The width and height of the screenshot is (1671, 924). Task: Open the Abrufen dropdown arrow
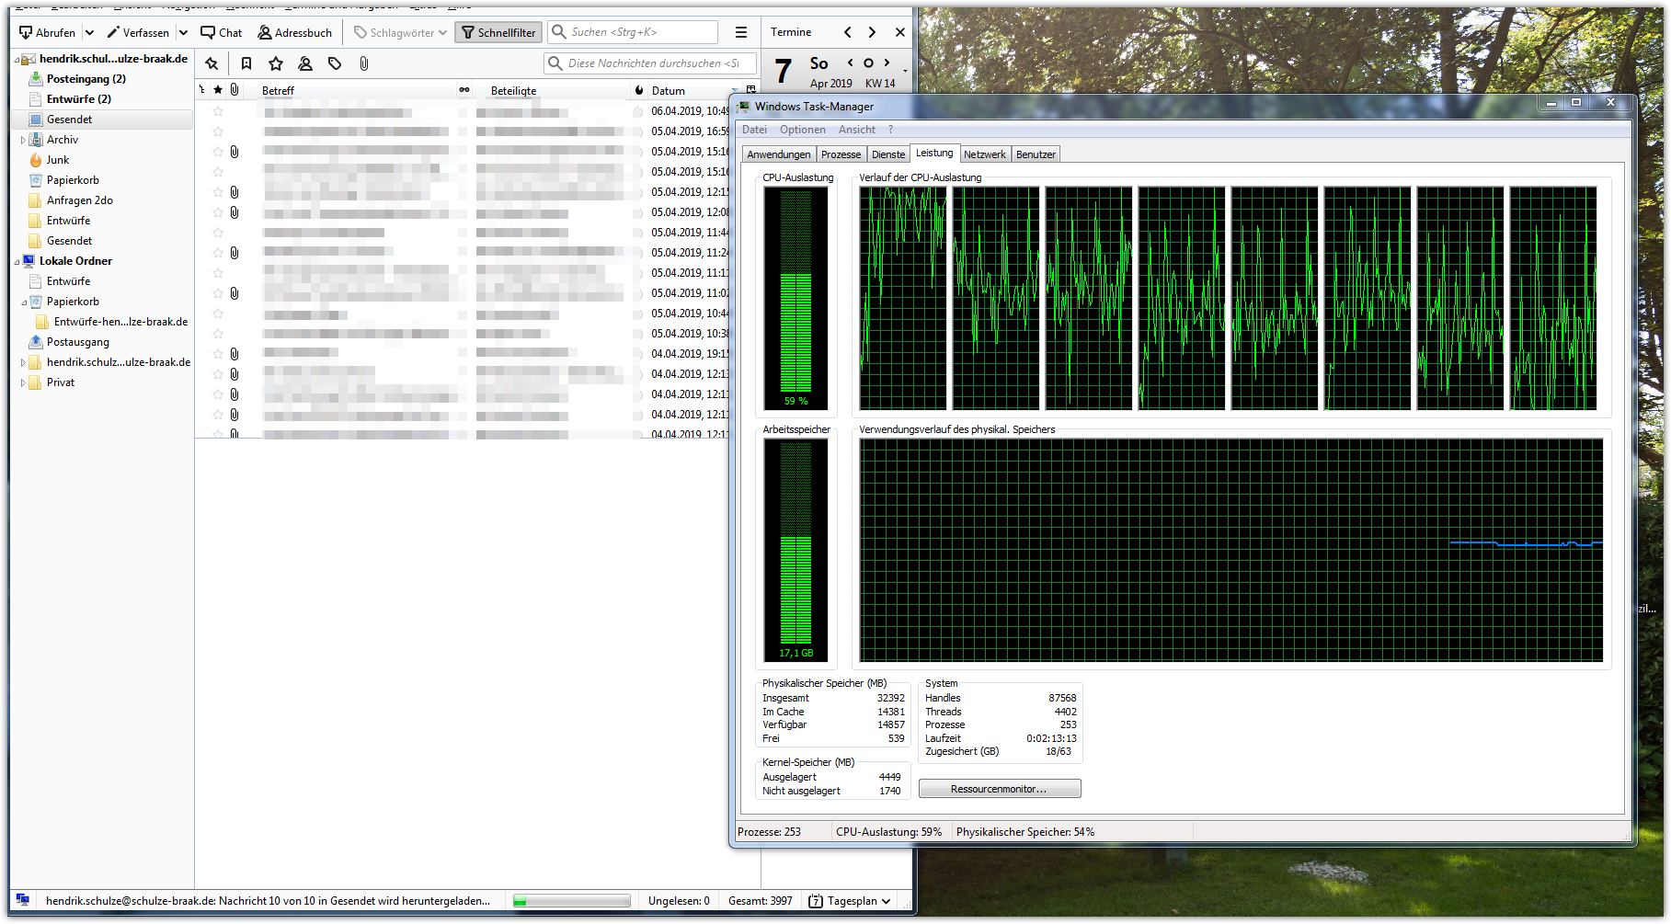pos(89,32)
